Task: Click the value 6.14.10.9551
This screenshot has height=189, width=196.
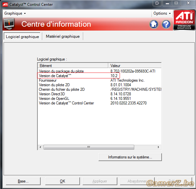Action: (121, 99)
